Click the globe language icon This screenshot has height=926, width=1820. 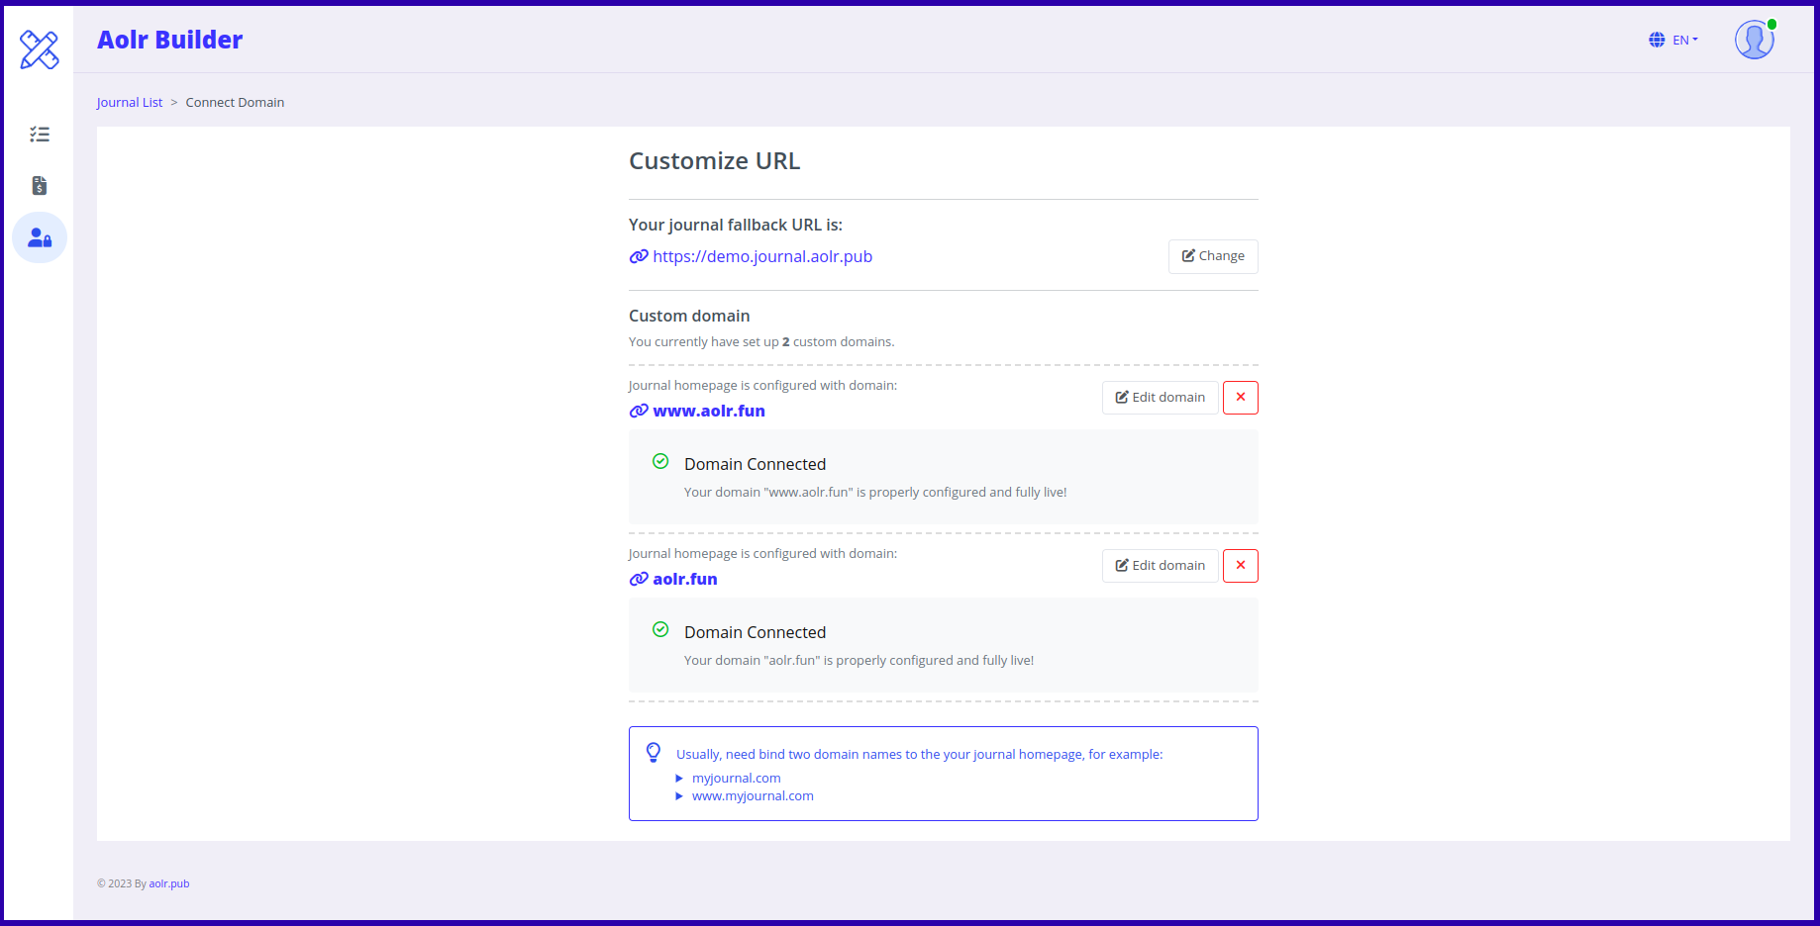tap(1657, 41)
